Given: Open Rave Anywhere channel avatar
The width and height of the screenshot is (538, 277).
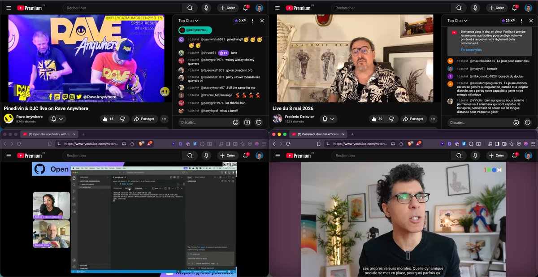Looking at the screenshot, I should pos(9,119).
